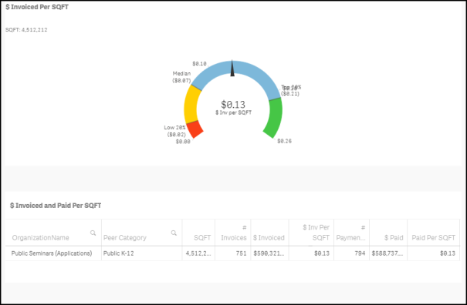Select the red Low 20% gauge segment
Image resolution: width=467 pixels, height=305 pixels.
[x=195, y=129]
